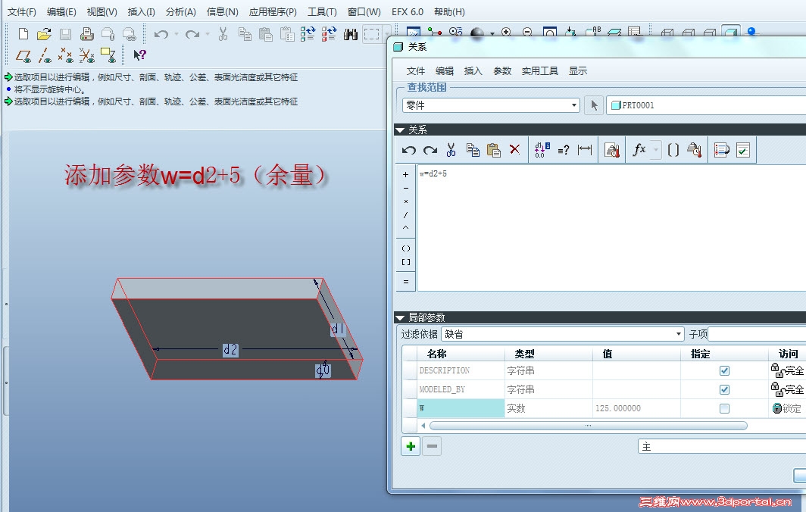This screenshot has width=806, height=512.
Task: Collapse the 局部参数 section
Action: tap(399, 318)
